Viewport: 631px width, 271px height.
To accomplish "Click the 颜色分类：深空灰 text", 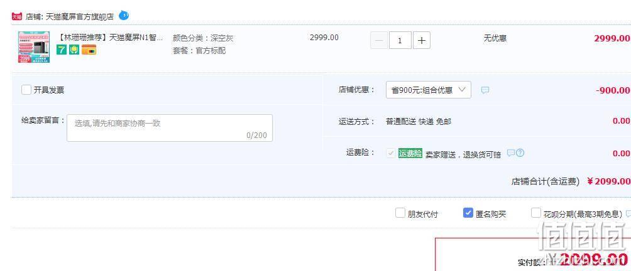I will tap(203, 38).
